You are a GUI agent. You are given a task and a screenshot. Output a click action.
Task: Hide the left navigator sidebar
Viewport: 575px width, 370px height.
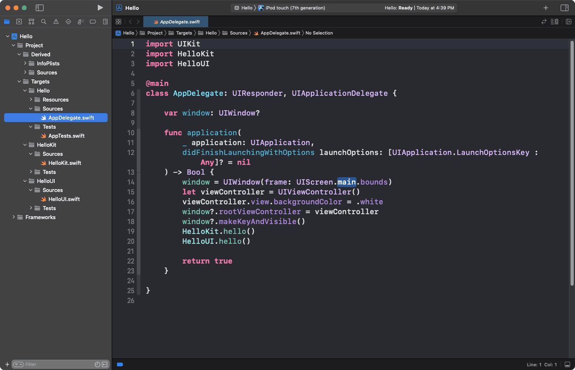40,7
